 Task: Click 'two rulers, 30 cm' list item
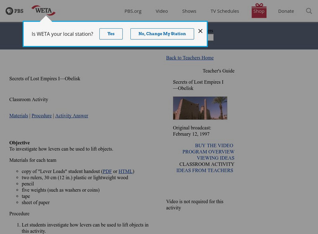click(75, 177)
